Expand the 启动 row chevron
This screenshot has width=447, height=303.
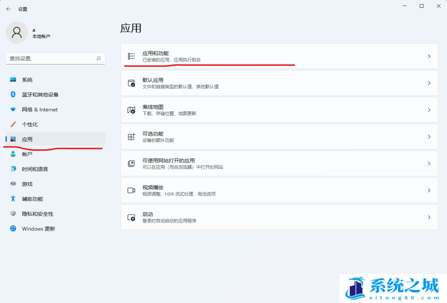(429, 217)
